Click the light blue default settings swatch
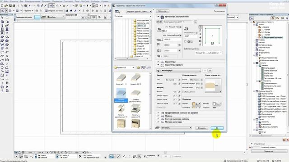Image resolution: width=289 pixels, height=162 pixels. [x=37, y=17]
